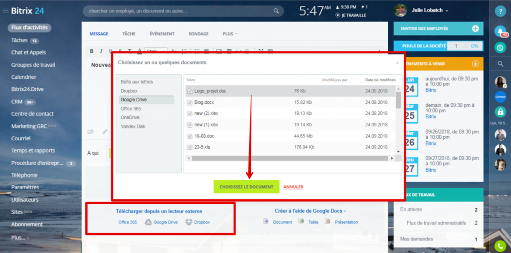Open the green chat bubble icon
This screenshot has width=511, height=253.
pos(500,47)
